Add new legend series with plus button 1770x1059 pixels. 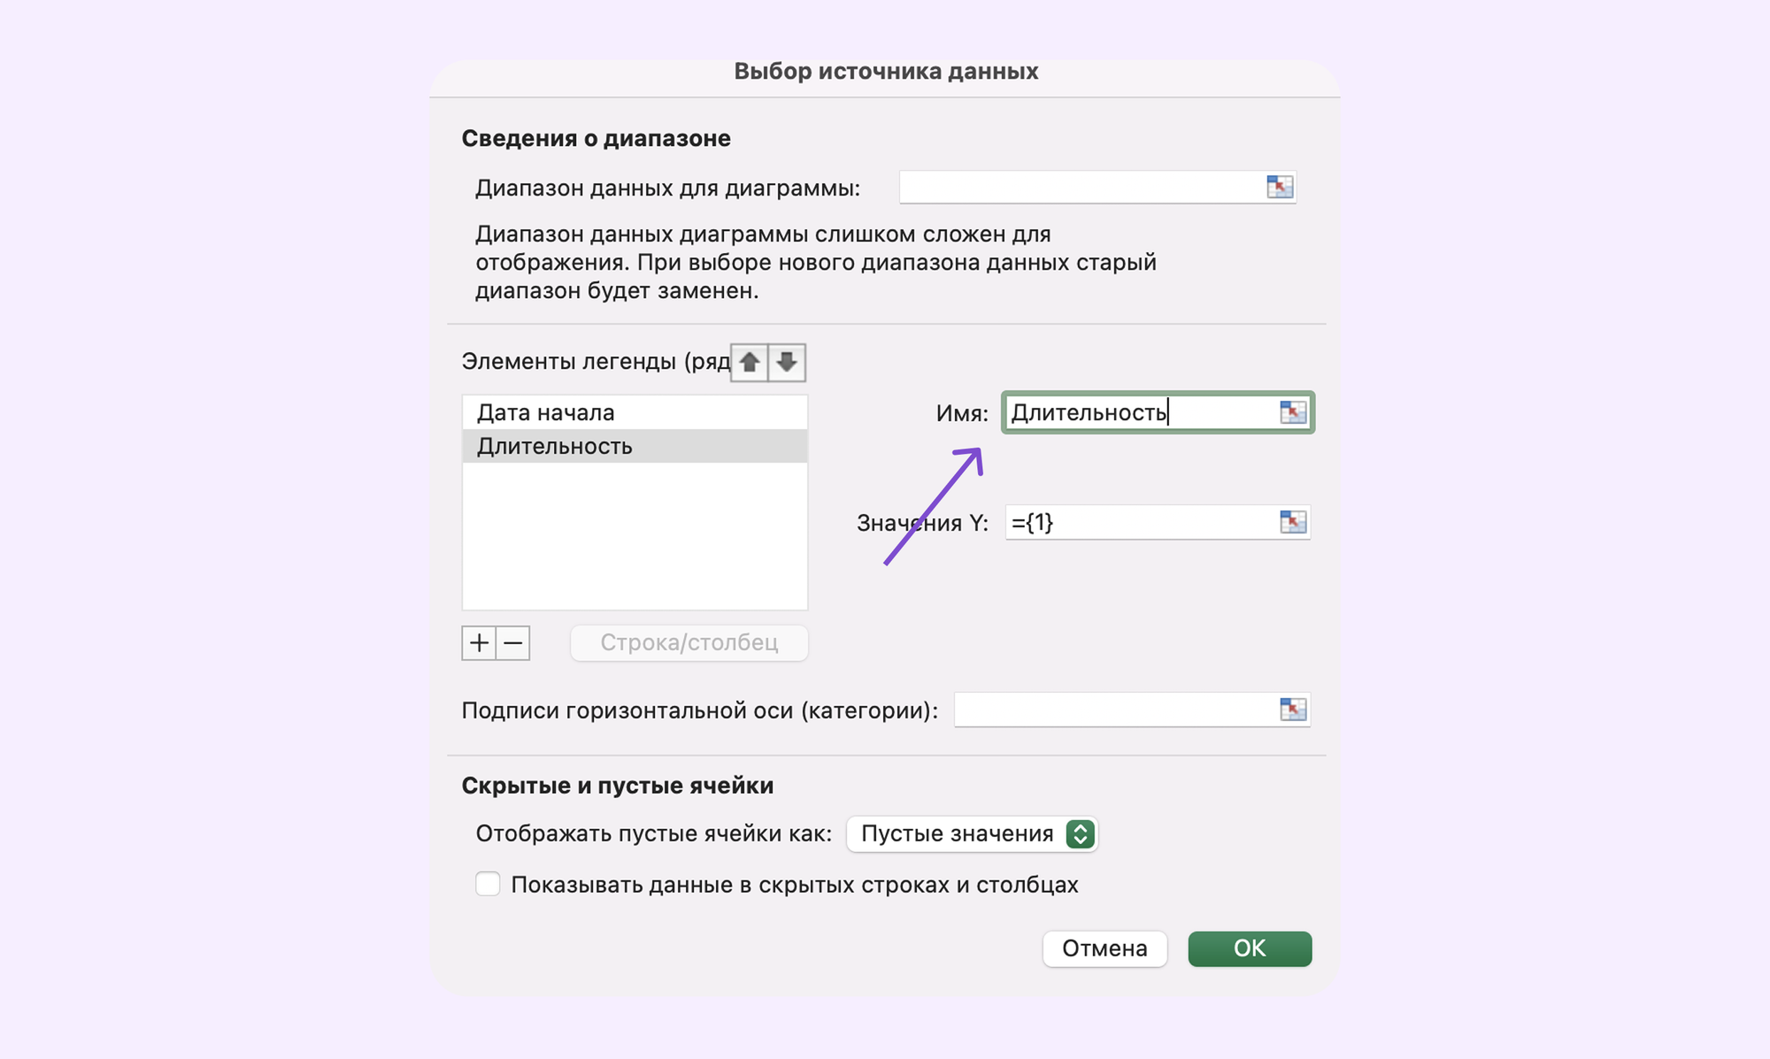pyautogui.click(x=479, y=642)
